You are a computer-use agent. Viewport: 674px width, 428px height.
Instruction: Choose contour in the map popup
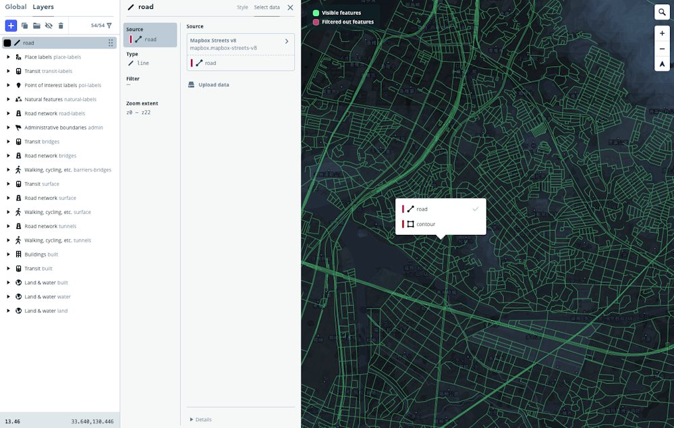tap(441, 224)
